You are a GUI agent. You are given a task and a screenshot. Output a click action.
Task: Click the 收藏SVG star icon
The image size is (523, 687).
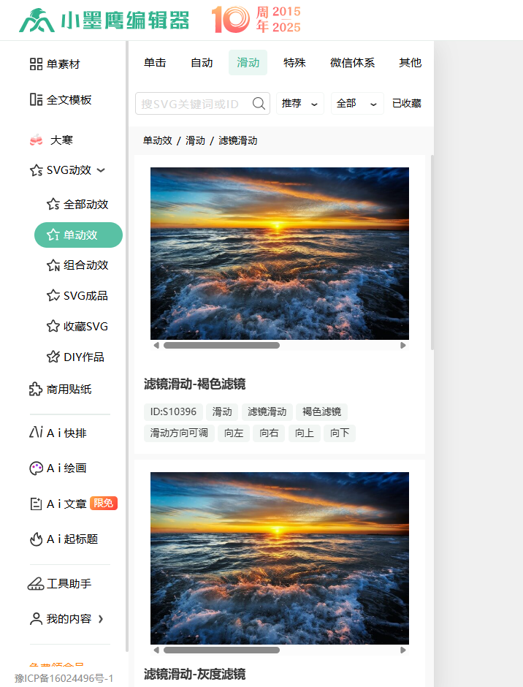53,327
